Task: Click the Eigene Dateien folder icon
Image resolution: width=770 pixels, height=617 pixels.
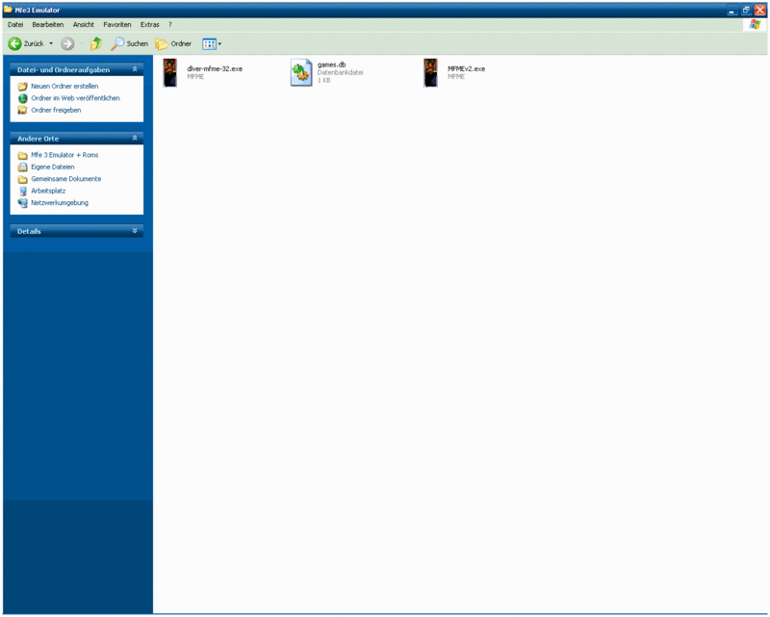Action: tap(22, 167)
